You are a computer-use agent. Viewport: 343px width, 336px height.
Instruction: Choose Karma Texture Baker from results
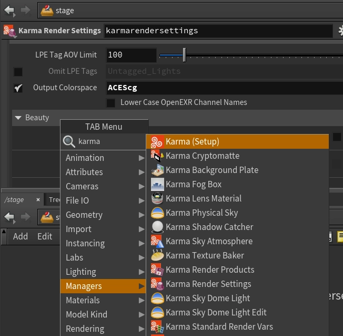(x=238, y=255)
